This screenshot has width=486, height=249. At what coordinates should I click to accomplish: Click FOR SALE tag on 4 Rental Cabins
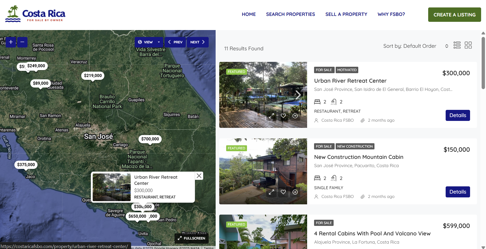point(324,223)
